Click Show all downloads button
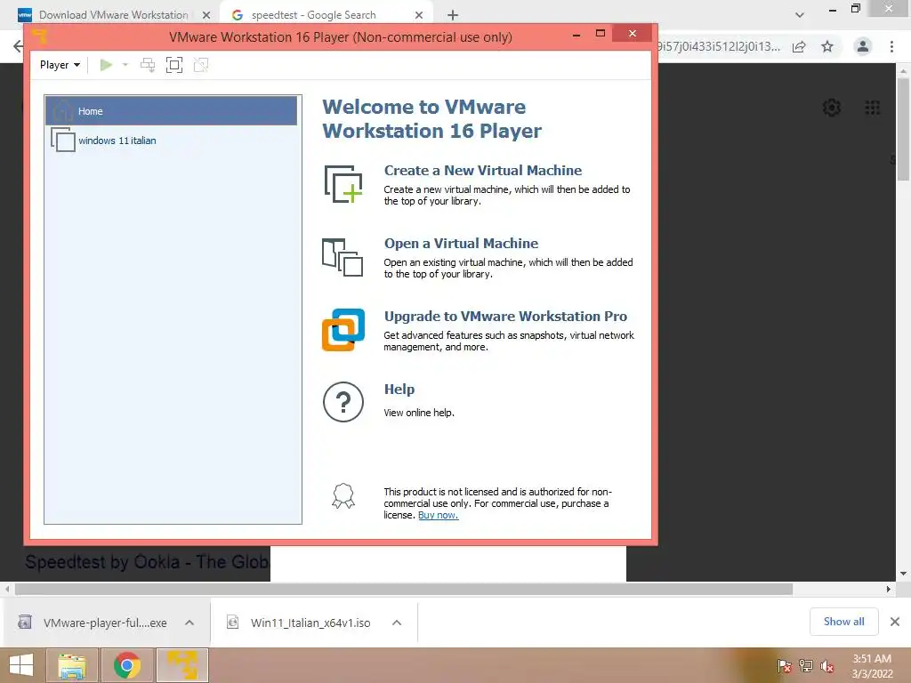Image resolution: width=911 pixels, height=683 pixels. pos(843,622)
